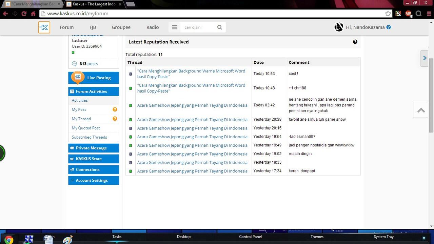Click the network computers taskbar icon

coord(29,240)
